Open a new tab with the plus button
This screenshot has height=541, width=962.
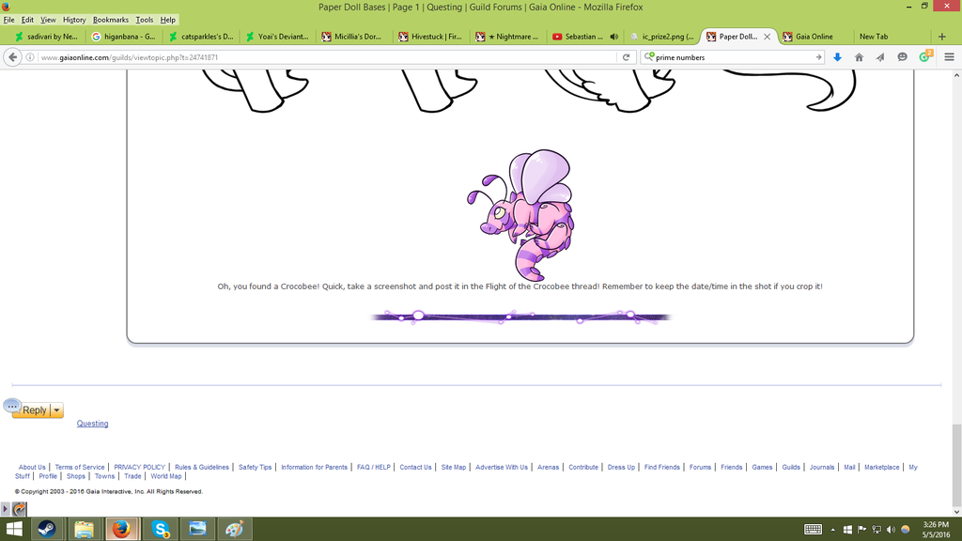click(941, 37)
